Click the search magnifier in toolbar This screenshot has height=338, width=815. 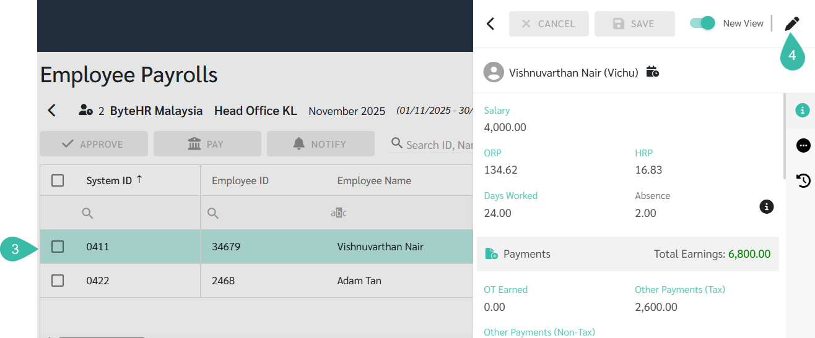point(398,143)
